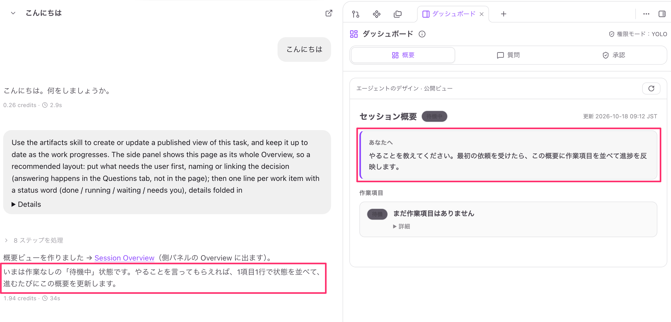This screenshot has height=322, width=671.
Task: Open the copy files panel icon
Action: 398,14
